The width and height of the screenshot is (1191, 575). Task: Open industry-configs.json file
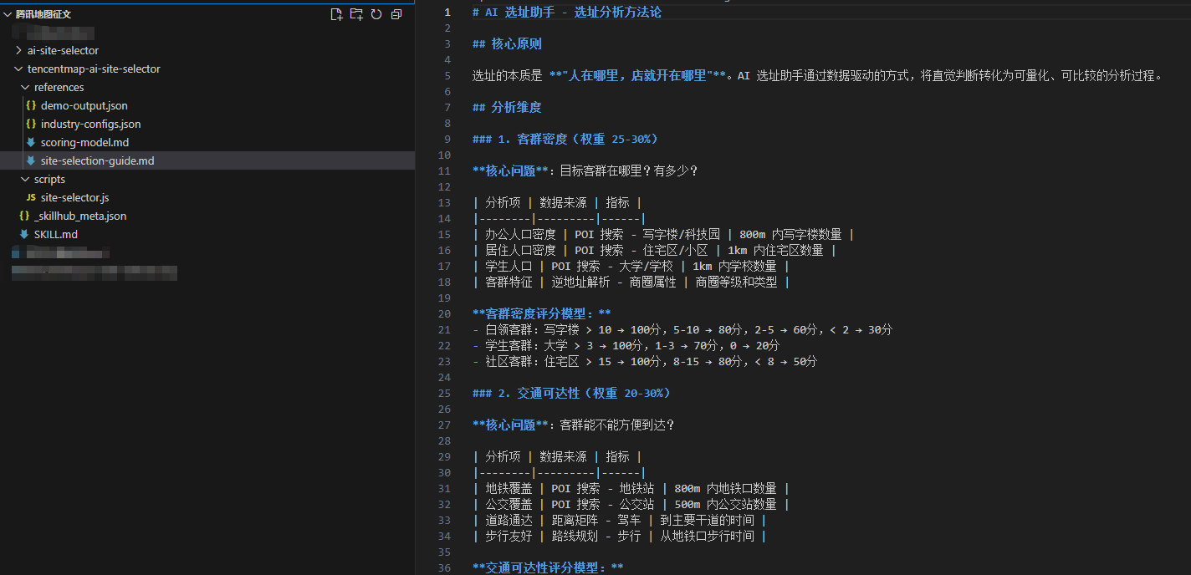[x=90, y=125]
